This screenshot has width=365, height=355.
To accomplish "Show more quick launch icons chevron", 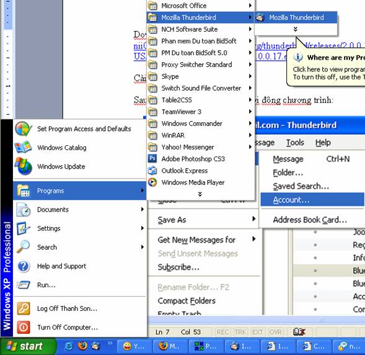I will coord(110,343).
